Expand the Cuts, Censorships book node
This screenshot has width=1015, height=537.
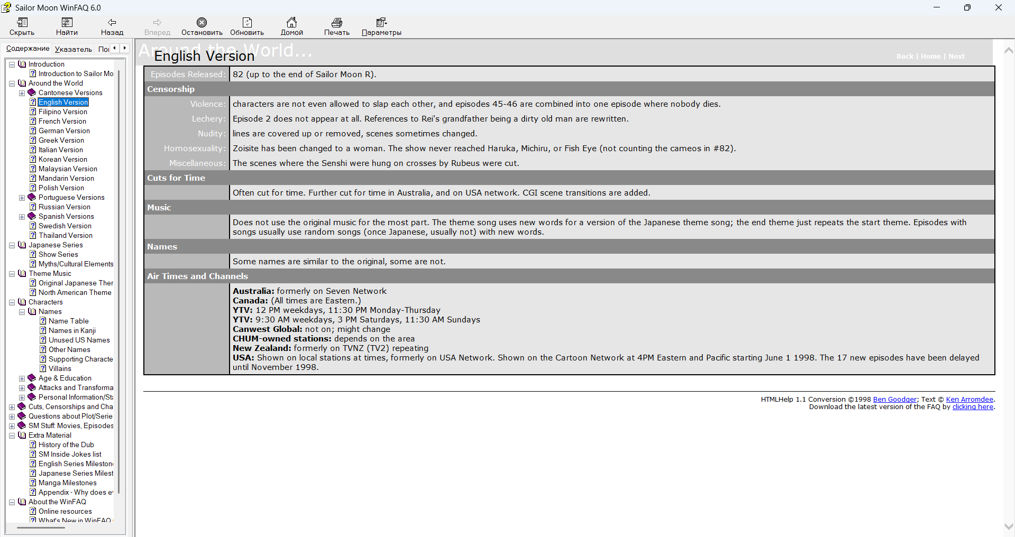(12, 407)
